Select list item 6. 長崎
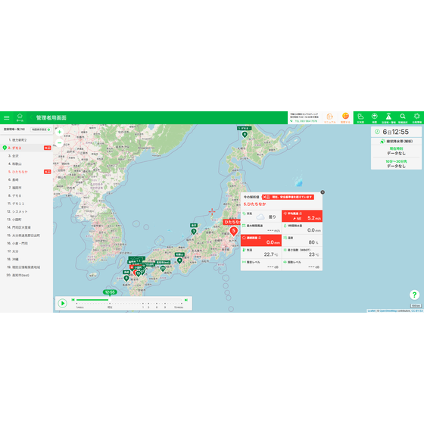424x424 pixels. tap(26, 179)
